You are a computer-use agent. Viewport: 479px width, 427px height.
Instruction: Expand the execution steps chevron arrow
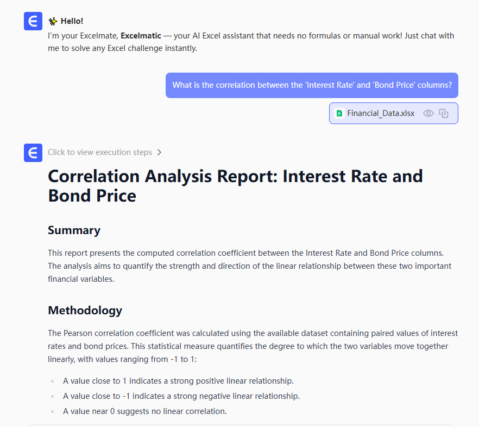pyautogui.click(x=159, y=152)
